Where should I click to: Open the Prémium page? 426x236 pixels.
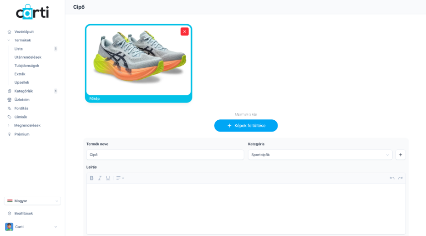point(22,134)
